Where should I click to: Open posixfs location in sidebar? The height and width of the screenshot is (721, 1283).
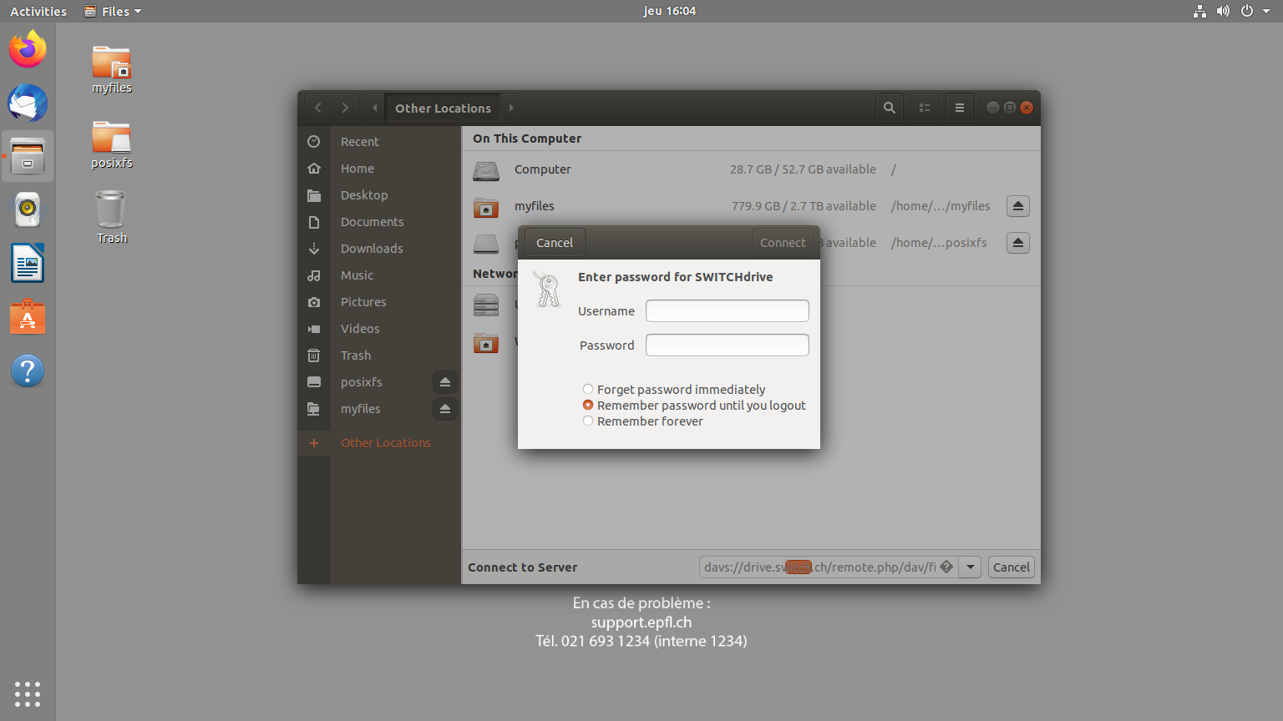tap(362, 382)
